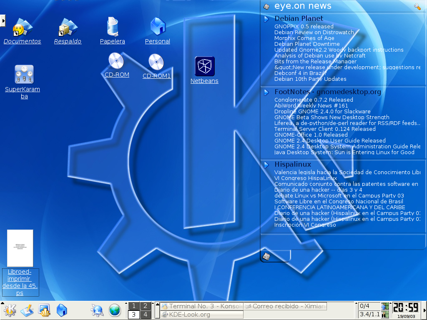Open headline 'Inscripción VI Congreso'
Screen dimensions: 427x320
tap(305, 225)
